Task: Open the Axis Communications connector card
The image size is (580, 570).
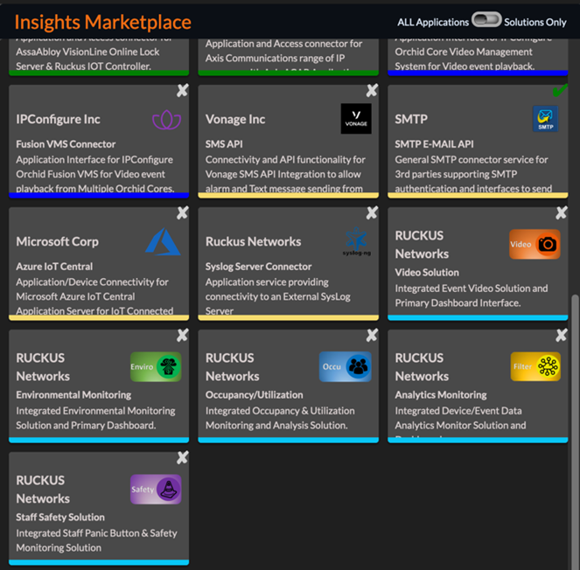Action: (288, 56)
